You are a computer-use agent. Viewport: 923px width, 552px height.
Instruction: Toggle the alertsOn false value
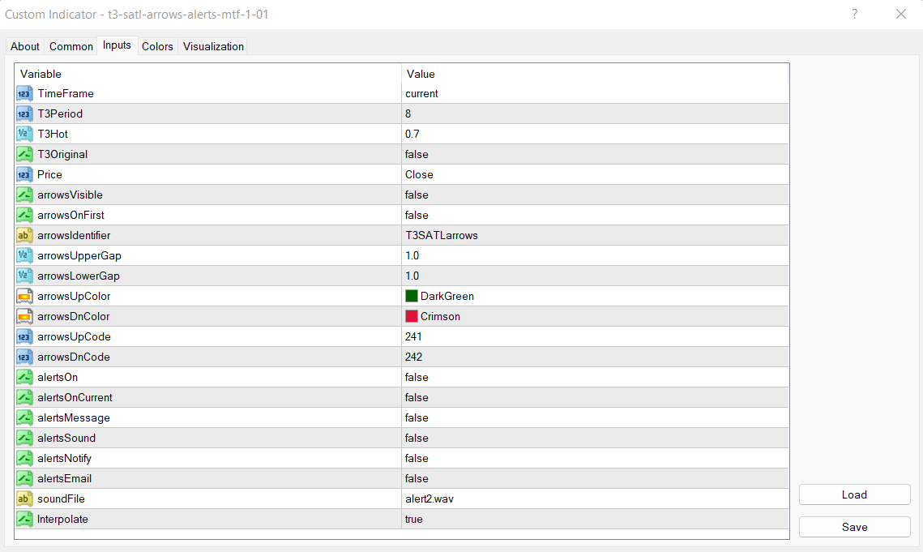(594, 378)
